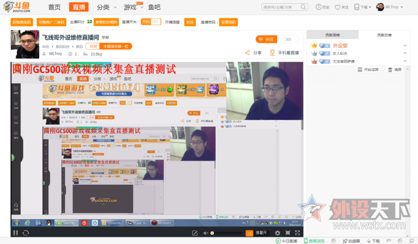Open the 分类 category menu
Image resolution: width=418 pixels, height=244 pixels.
click(x=103, y=7)
